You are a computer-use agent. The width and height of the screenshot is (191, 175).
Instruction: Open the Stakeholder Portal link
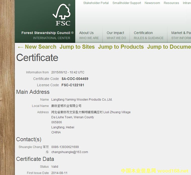96,3
